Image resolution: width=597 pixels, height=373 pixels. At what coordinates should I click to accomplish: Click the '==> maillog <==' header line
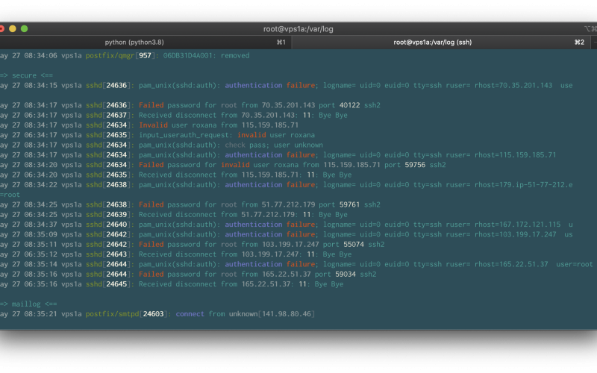point(28,304)
